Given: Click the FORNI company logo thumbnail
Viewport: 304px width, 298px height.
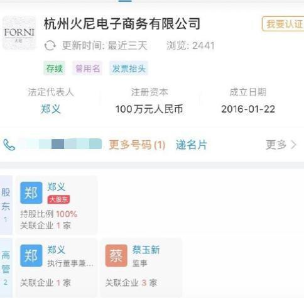Looking at the screenshot, I should tap(19, 33).
